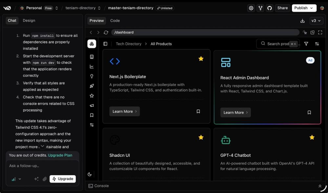Open the sort arrows icon
Viewport: 328px width, 193px height.
317,44
